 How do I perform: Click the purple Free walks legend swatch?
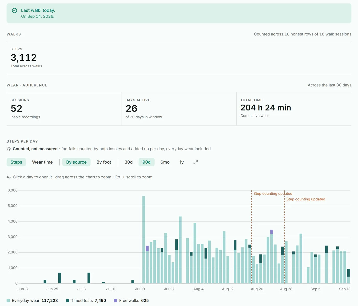pos(116,301)
